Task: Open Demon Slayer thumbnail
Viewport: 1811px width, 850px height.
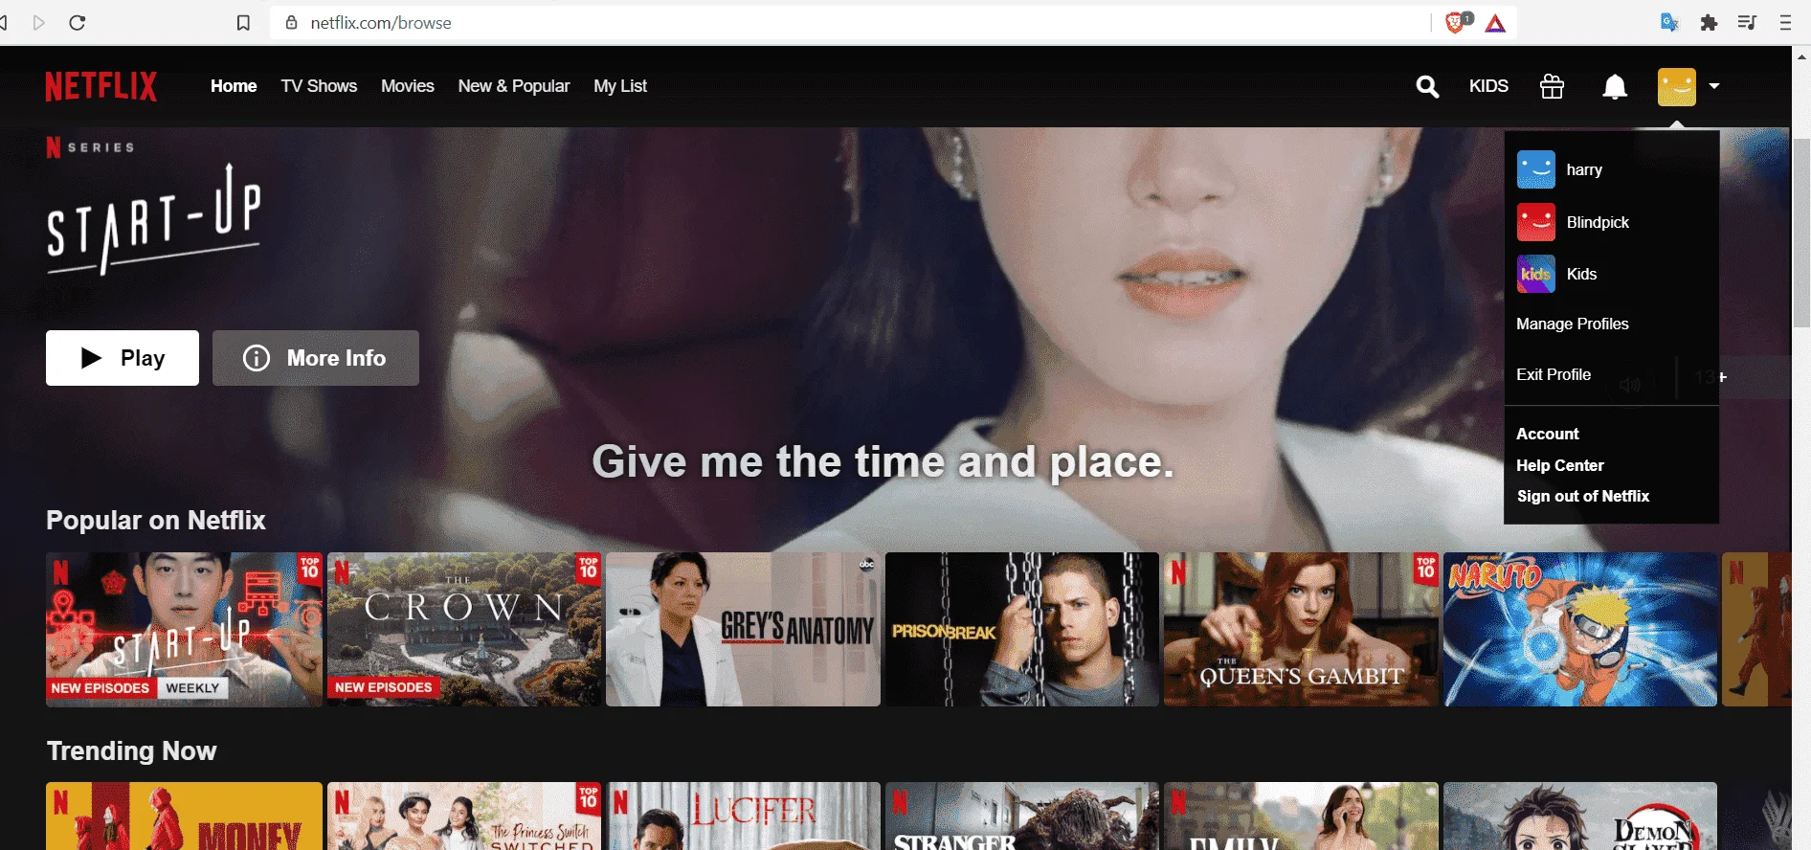Action: tap(1580, 816)
